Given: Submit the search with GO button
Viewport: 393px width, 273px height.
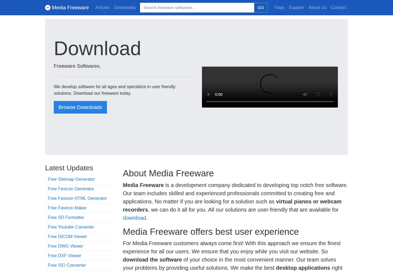Looking at the screenshot, I should 261,8.
